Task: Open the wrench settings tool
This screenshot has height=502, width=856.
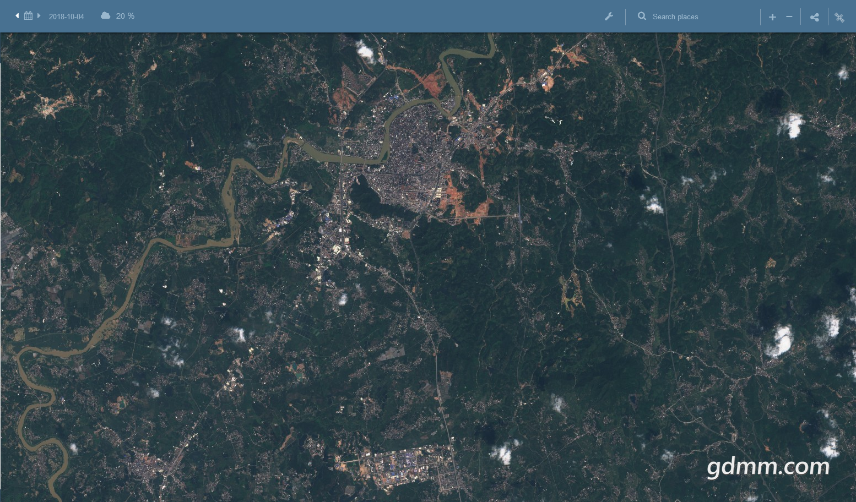Action: [x=609, y=17]
